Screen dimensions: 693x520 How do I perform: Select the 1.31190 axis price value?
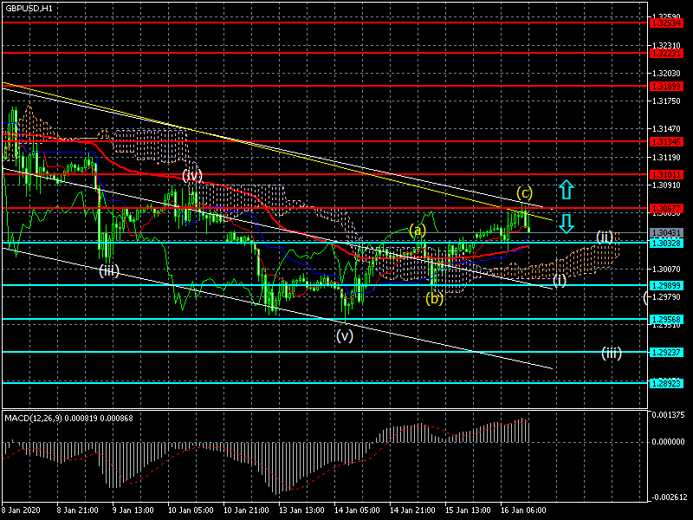666,158
